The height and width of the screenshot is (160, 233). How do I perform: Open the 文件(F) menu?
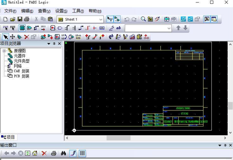(10, 11)
